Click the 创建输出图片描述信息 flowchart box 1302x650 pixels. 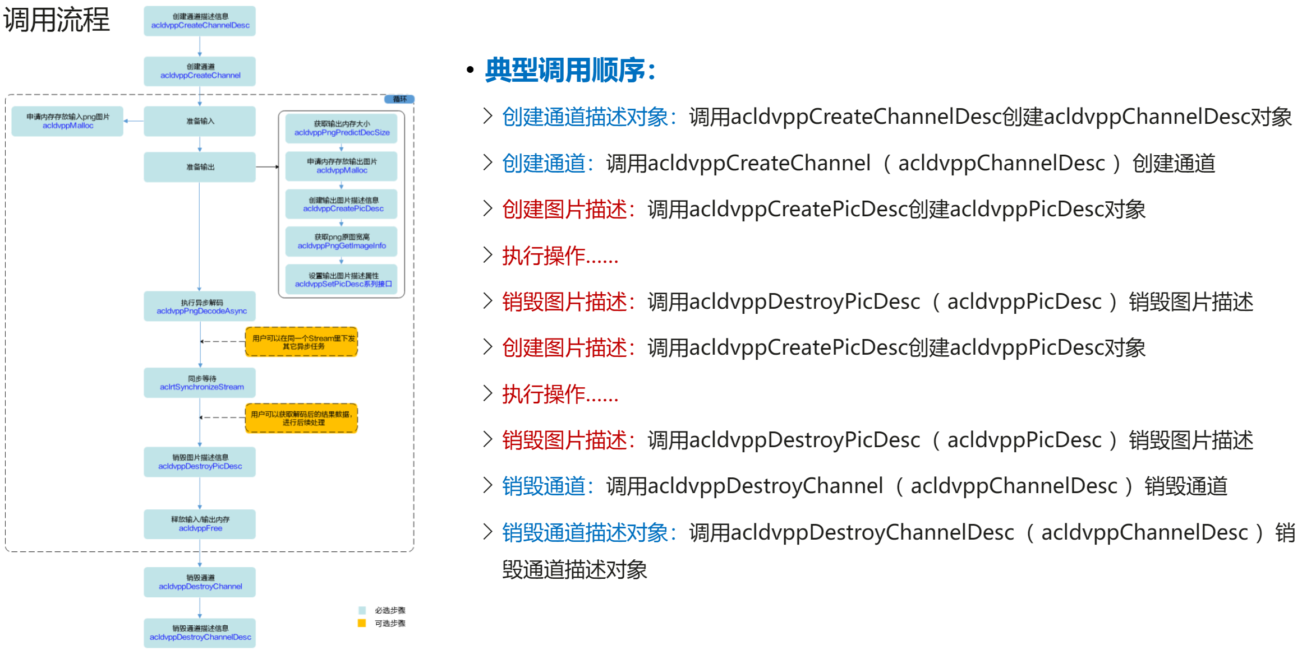tap(342, 204)
